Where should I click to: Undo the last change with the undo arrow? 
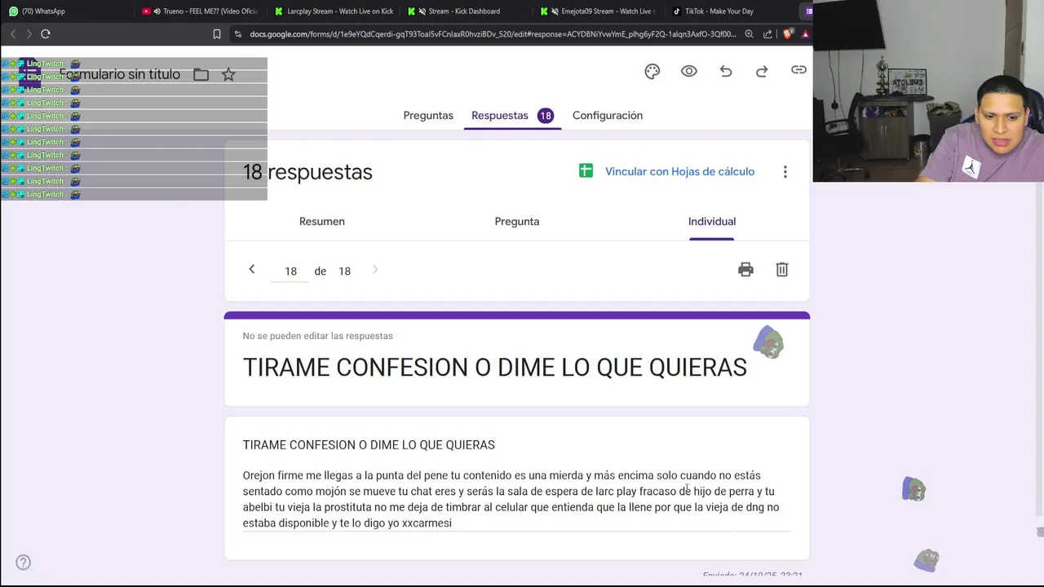coord(725,71)
